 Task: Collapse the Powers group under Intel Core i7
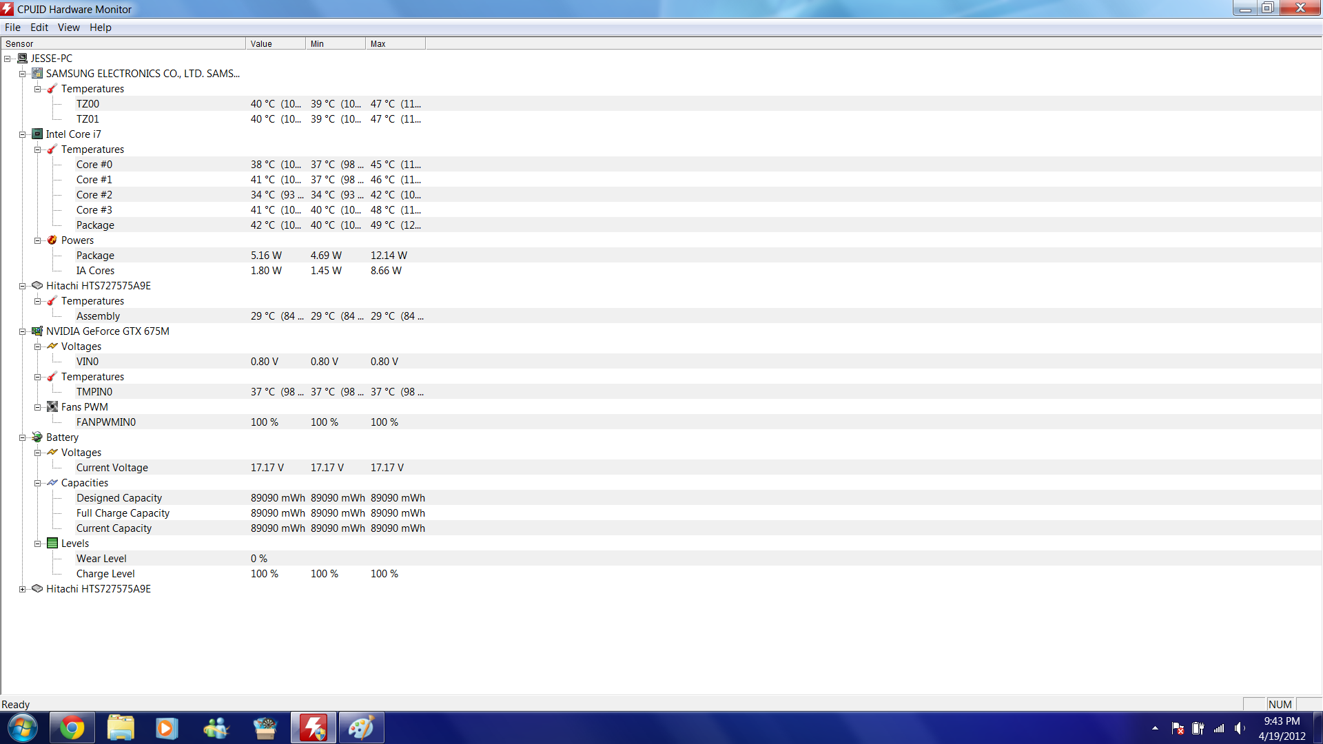coord(38,240)
